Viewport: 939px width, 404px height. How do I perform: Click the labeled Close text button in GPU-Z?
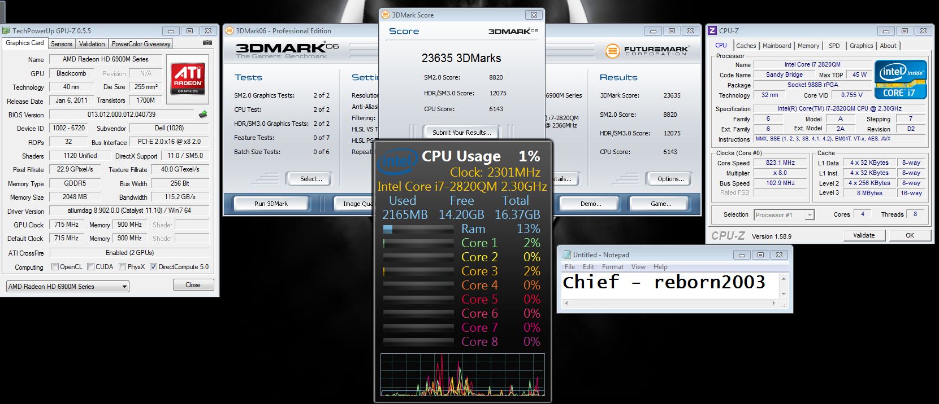pos(193,285)
